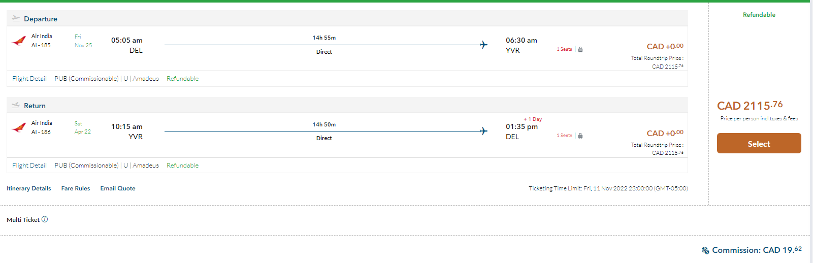Image resolution: width=813 pixels, height=263 pixels.
Task: Click the Multi Ticket info icon
Action: pos(45,219)
